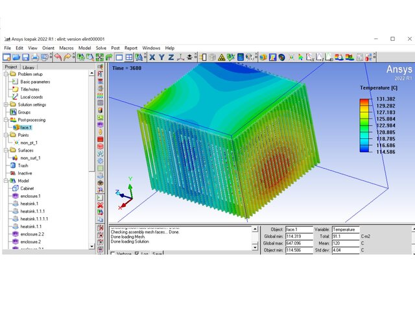Click the Generate mesh icon

click(x=212, y=57)
